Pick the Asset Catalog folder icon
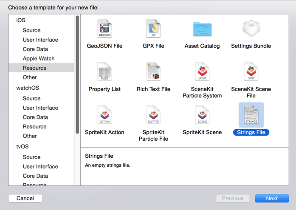Image resolution: width=296 pixels, height=210 pixels. pyautogui.click(x=203, y=29)
